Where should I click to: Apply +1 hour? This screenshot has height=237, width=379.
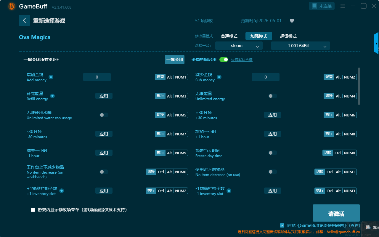point(273,134)
